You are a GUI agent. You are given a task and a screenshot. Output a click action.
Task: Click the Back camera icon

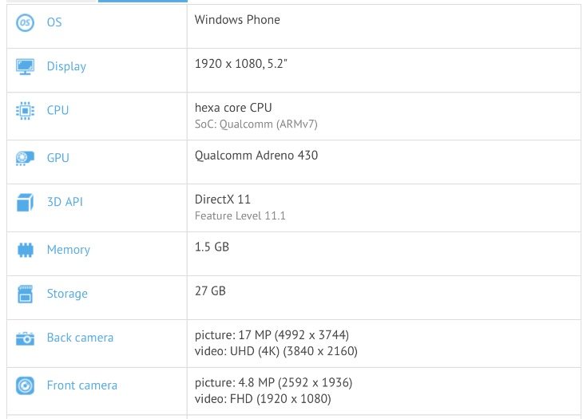(25, 338)
